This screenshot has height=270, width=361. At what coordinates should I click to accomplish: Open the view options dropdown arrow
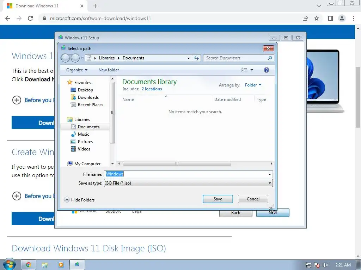tap(252, 70)
